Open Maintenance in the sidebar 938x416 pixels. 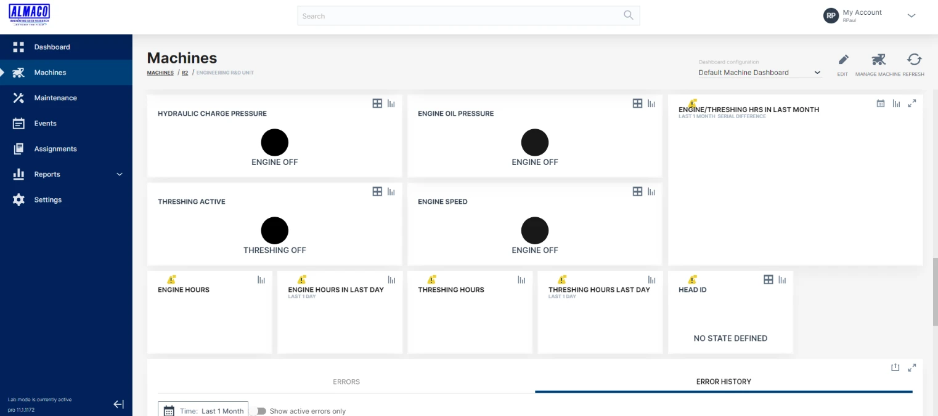[x=55, y=98]
